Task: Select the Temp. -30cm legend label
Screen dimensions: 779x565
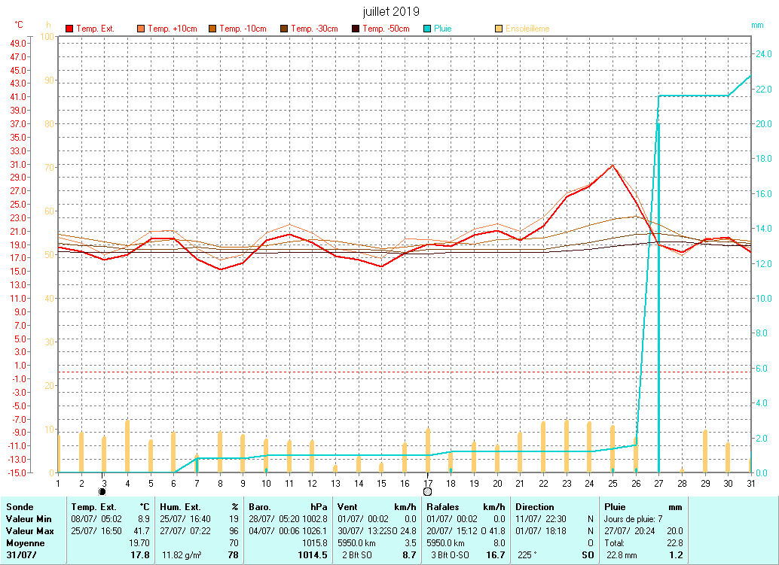Action: pos(314,29)
